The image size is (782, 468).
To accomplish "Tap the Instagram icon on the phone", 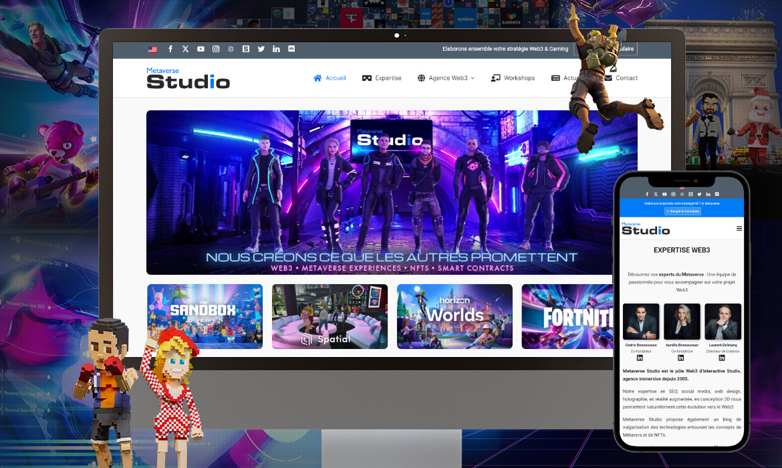I will click(673, 194).
